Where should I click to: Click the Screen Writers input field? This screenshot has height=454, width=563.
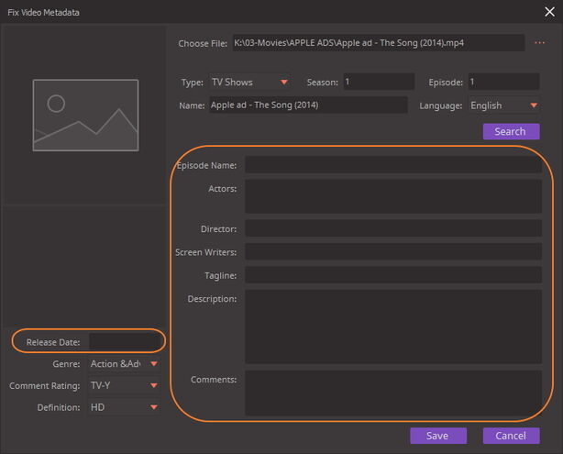(x=393, y=251)
